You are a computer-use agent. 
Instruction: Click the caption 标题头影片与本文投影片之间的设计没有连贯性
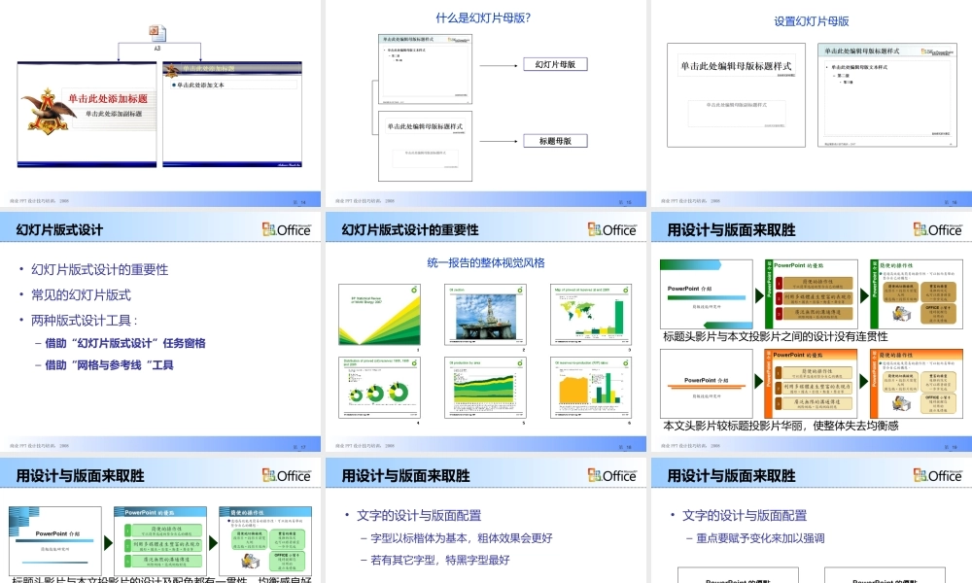(776, 336)
